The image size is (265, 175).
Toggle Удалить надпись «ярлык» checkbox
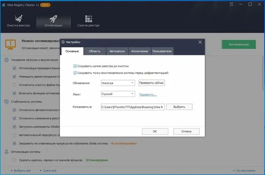[x=14, y=160]
